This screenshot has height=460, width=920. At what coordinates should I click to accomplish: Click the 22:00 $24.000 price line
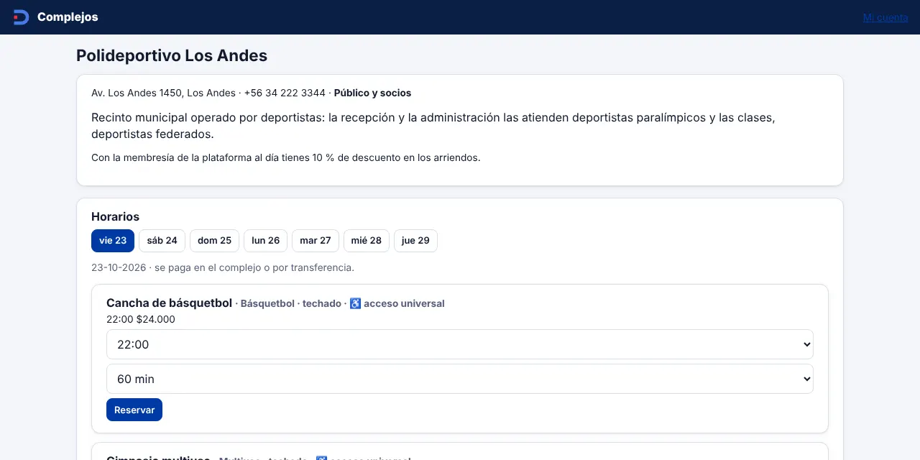[141, 319]
